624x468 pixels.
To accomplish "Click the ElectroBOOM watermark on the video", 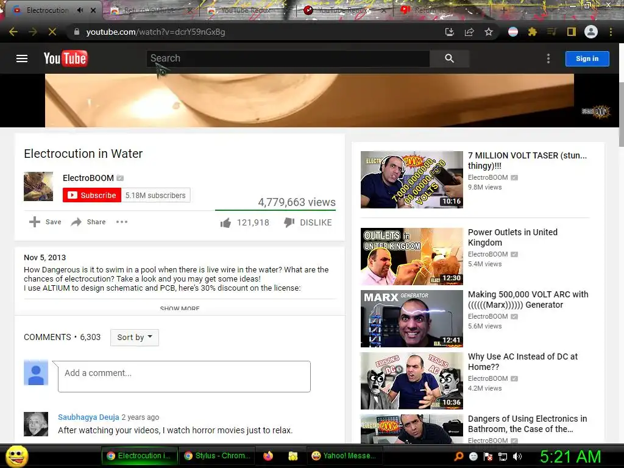I will click(596, 112).
